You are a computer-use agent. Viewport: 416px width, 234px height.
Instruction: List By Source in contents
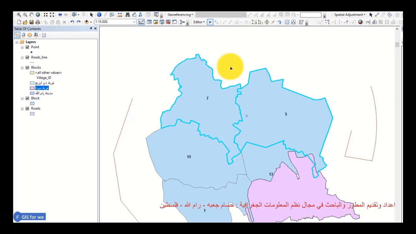pyautogui.click(x=23, y=35)
